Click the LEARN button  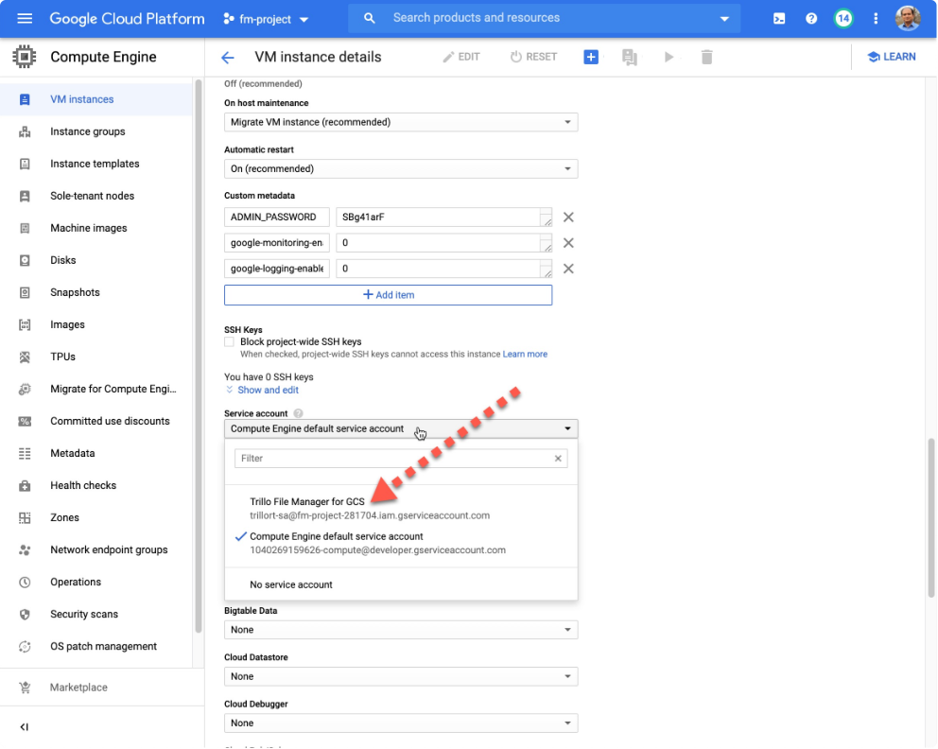(x=892, y=57)
